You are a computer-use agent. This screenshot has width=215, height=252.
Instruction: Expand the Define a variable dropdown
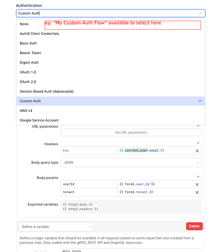(x=57, y=227)
